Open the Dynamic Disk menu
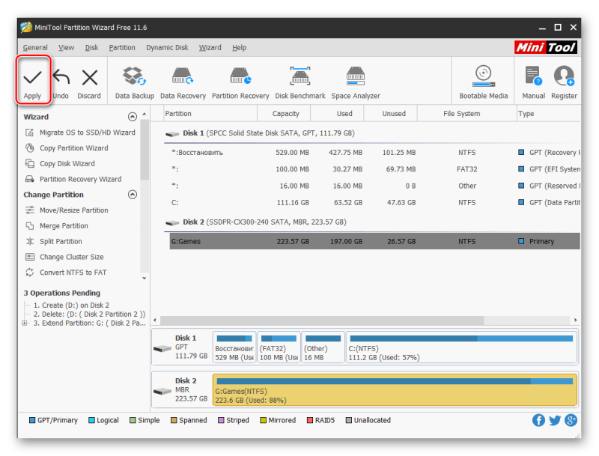This screenshot has height=456, width=599. (167, 48)
